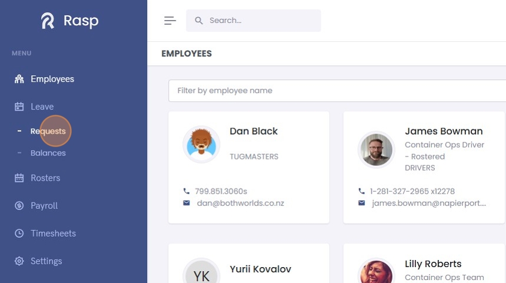
Task: Click James Bowman's napierport email address
Action: [x=429, y=204]
